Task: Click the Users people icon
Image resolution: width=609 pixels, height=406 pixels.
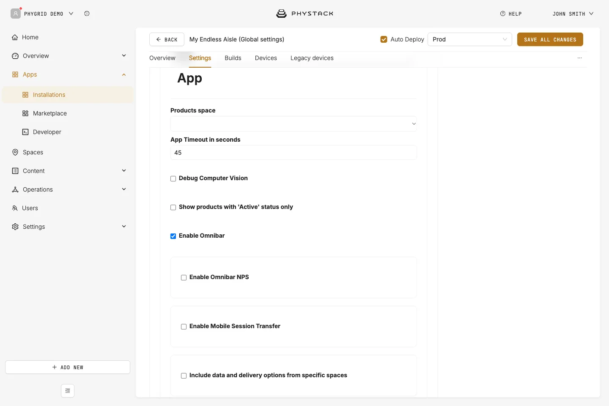Action: [x=15, y=208]
